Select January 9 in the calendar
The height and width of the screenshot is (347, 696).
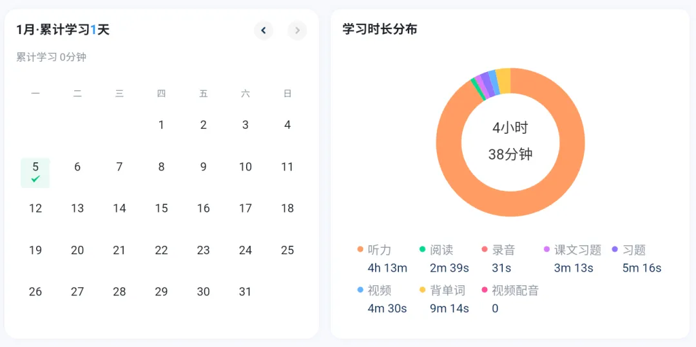(x=203, y=167)
